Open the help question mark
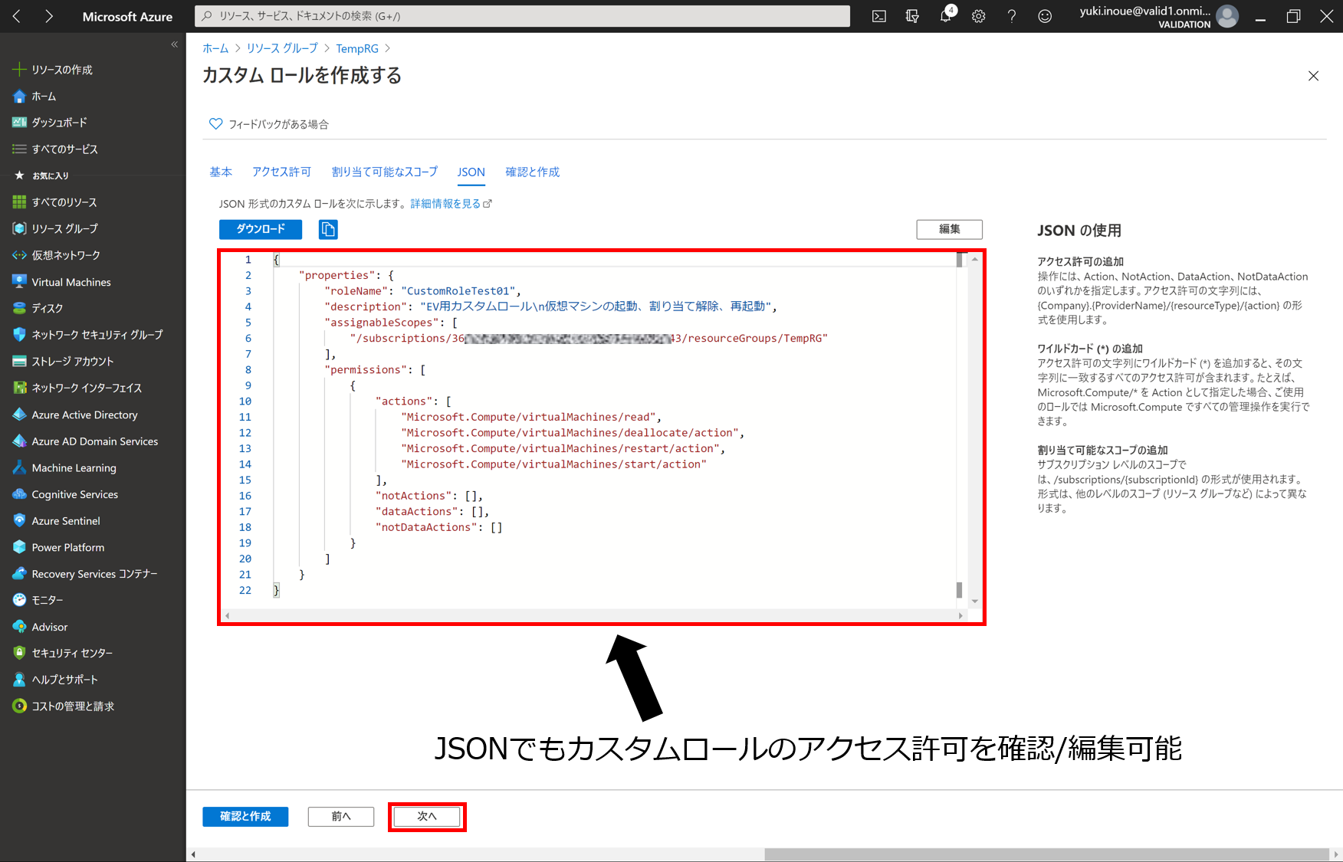Viewport: 1343px width, 862px height. pyautogui.click(x=1012, y=16)
